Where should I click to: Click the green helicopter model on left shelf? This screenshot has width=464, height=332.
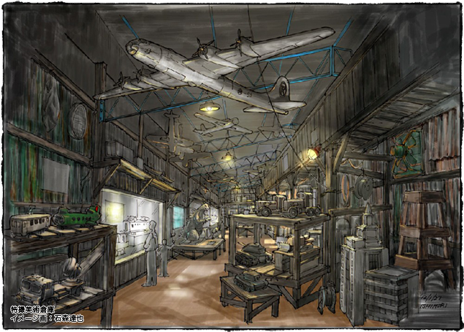pos(75,216)
